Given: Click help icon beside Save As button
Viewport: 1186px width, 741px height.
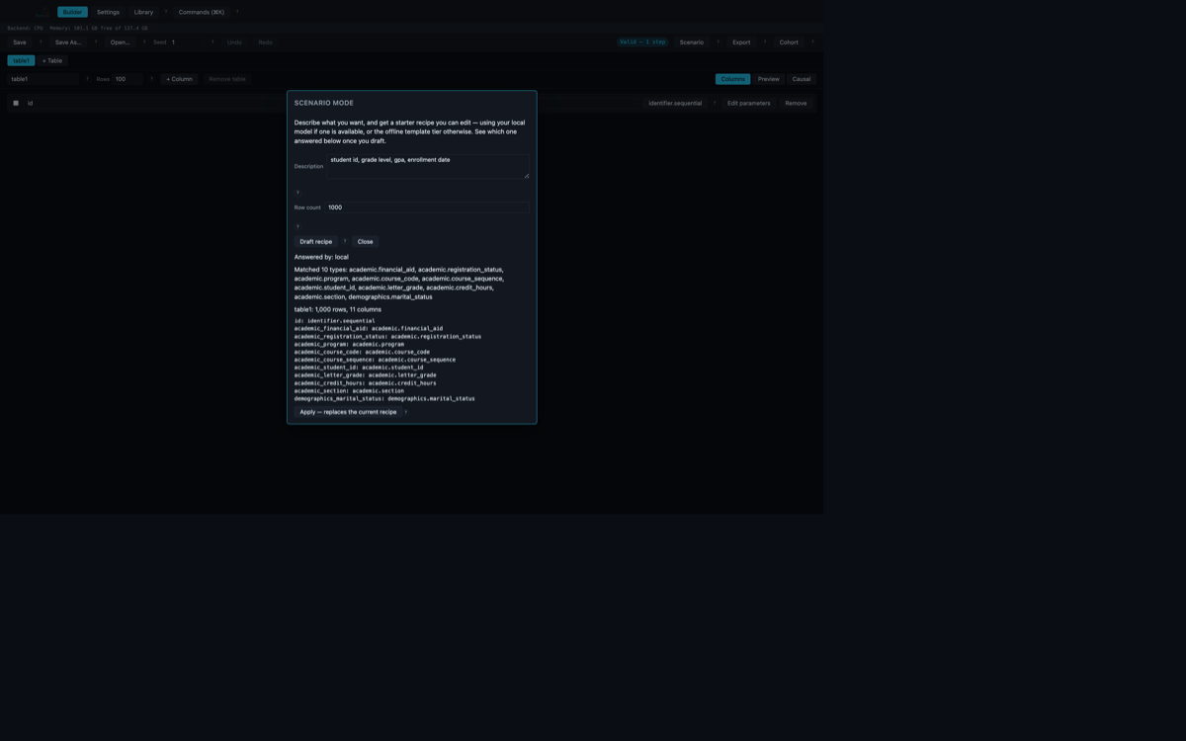Looking at the screenshot, I should click(x=96, y=41).
